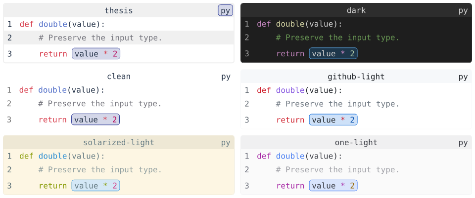Click the comment line in solarized-light block
The image size is (475, 198).
point(100,169)
